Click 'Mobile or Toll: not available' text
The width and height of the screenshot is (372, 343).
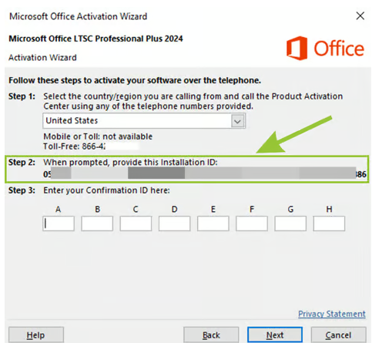coord(98,136)
